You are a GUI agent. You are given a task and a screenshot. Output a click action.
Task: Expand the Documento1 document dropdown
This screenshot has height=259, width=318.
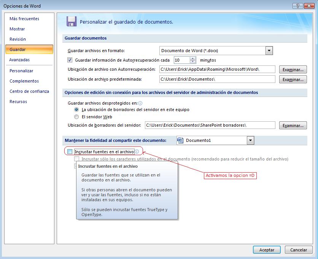click(250, 140)
